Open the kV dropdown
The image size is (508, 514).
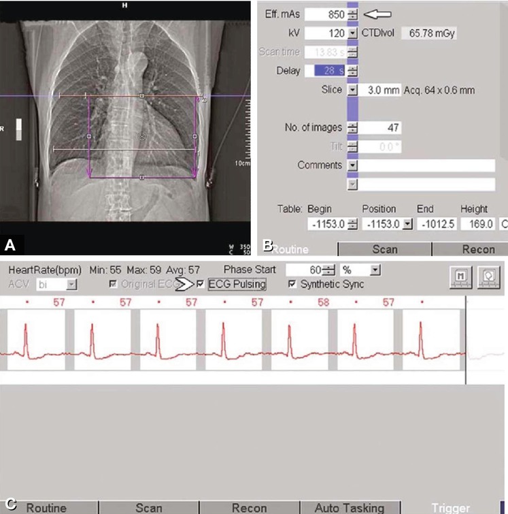(352, 33)
